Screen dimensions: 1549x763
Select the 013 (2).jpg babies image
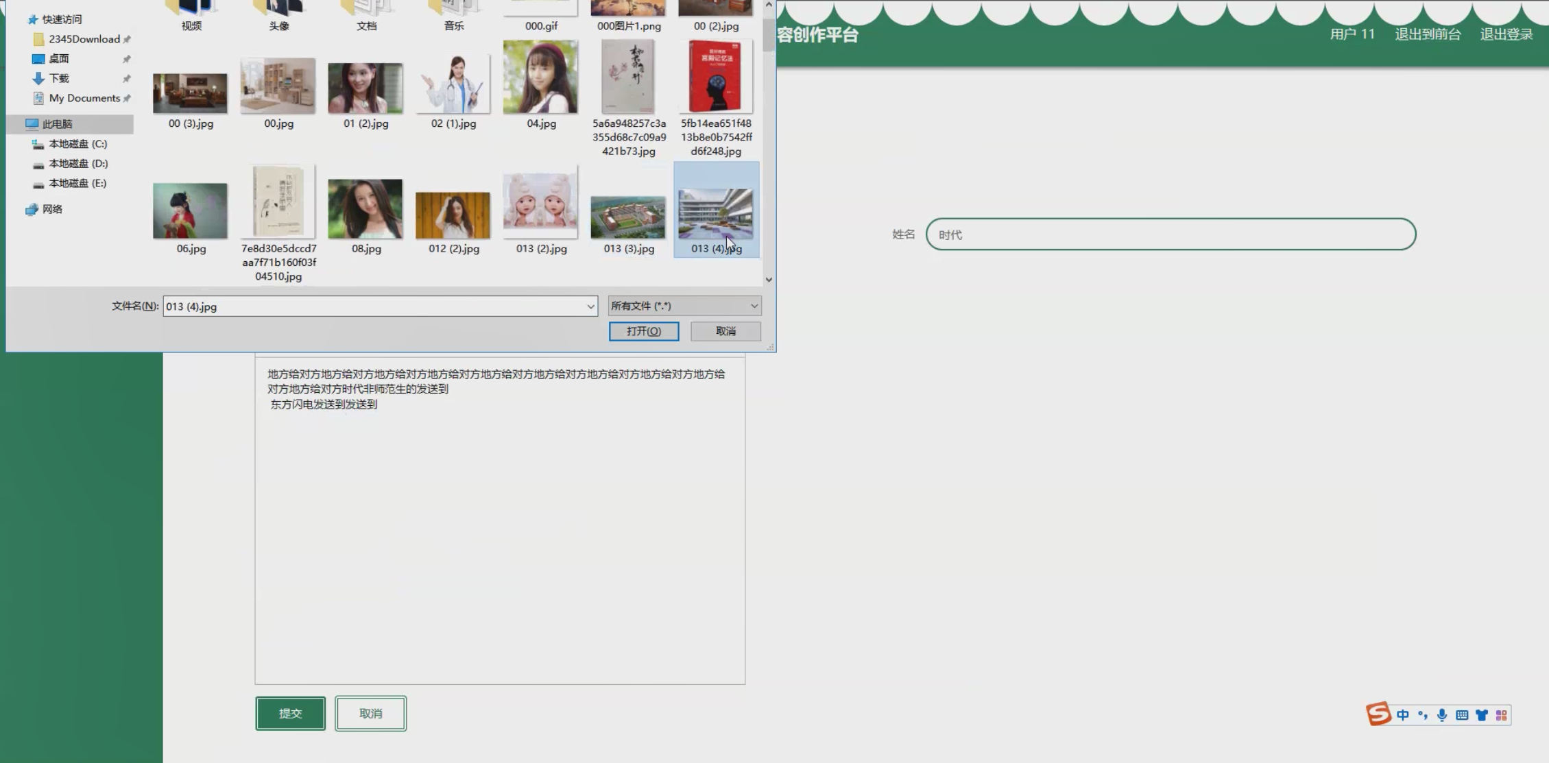(540, 202)
